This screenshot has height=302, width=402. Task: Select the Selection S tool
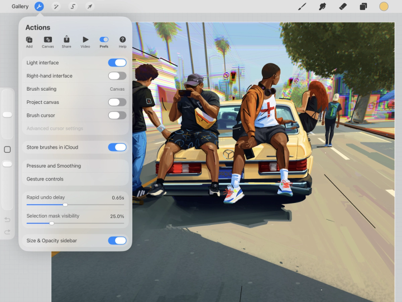pyautogui.click(x=73, y=6)
